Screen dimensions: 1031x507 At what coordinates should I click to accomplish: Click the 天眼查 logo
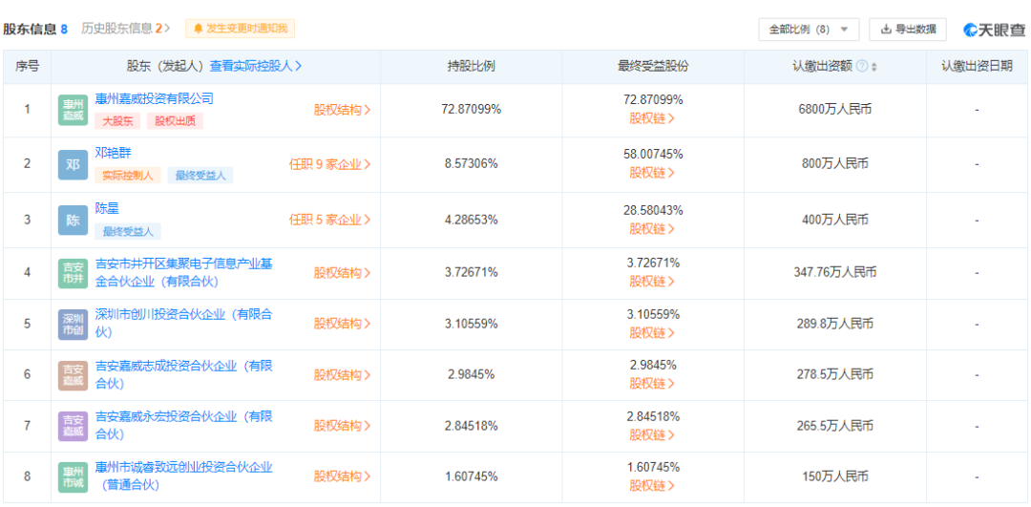pyautogui.click(x=994, y=30)
